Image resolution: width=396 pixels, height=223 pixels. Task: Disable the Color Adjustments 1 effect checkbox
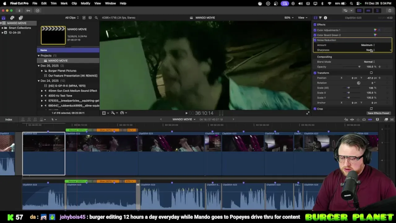pyautogui.click(x=315, y=30)
